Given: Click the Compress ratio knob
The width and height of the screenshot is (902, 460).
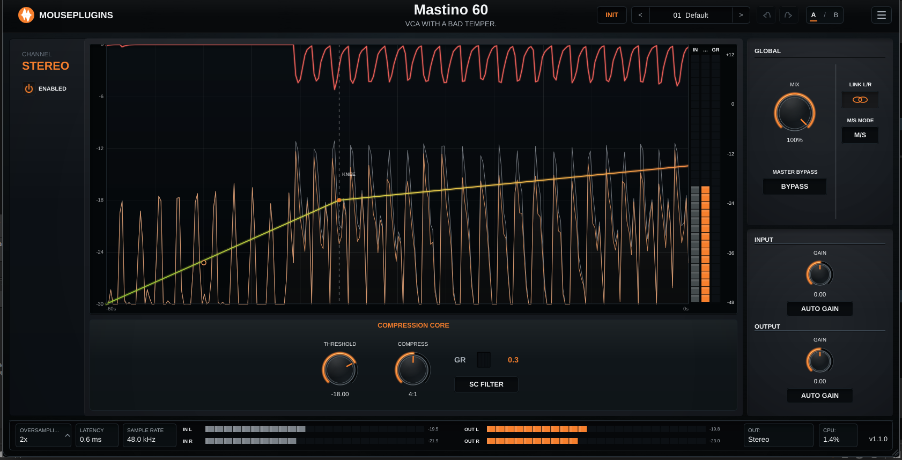Looking at the screenshot, I should pos(413,369).
